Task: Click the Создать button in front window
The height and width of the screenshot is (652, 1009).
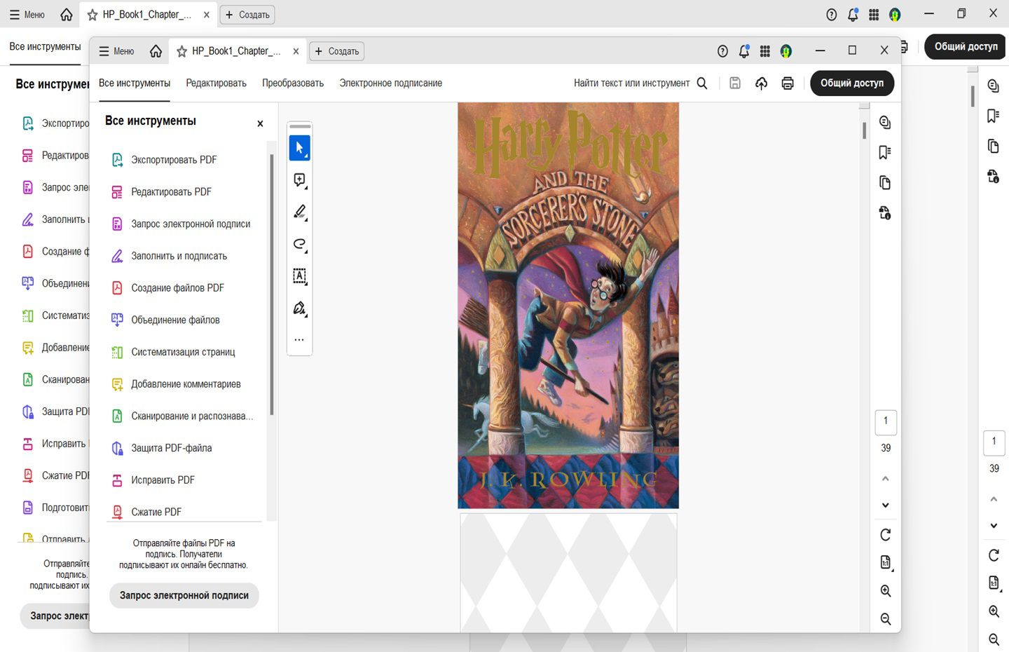Action: coord(337,51)
